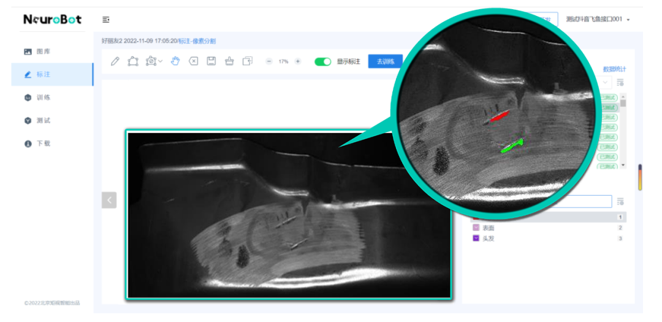Open the 训练 training page
Screen dimensions: 662x322
click(52, 98)
